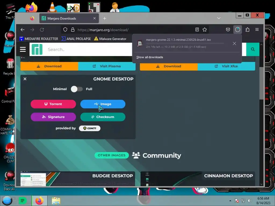Open MEDIAFIRE ROULETTER bookmark
This screenshot has height=206, width=275.
(39, 39)
